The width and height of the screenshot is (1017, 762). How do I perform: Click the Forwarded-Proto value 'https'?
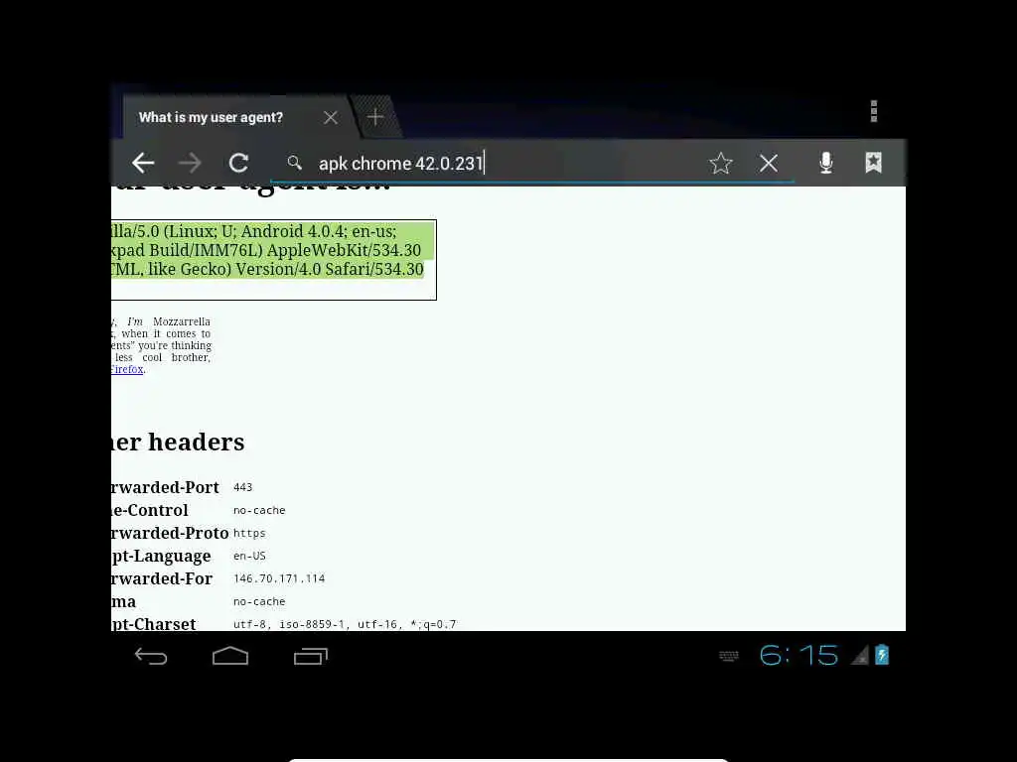(249, 533)
